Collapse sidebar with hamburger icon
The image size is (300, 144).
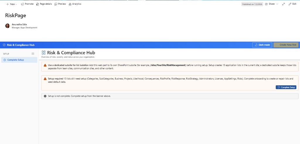tap(33, 54)
